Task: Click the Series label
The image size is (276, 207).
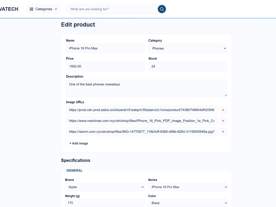Action: [153, 180]
